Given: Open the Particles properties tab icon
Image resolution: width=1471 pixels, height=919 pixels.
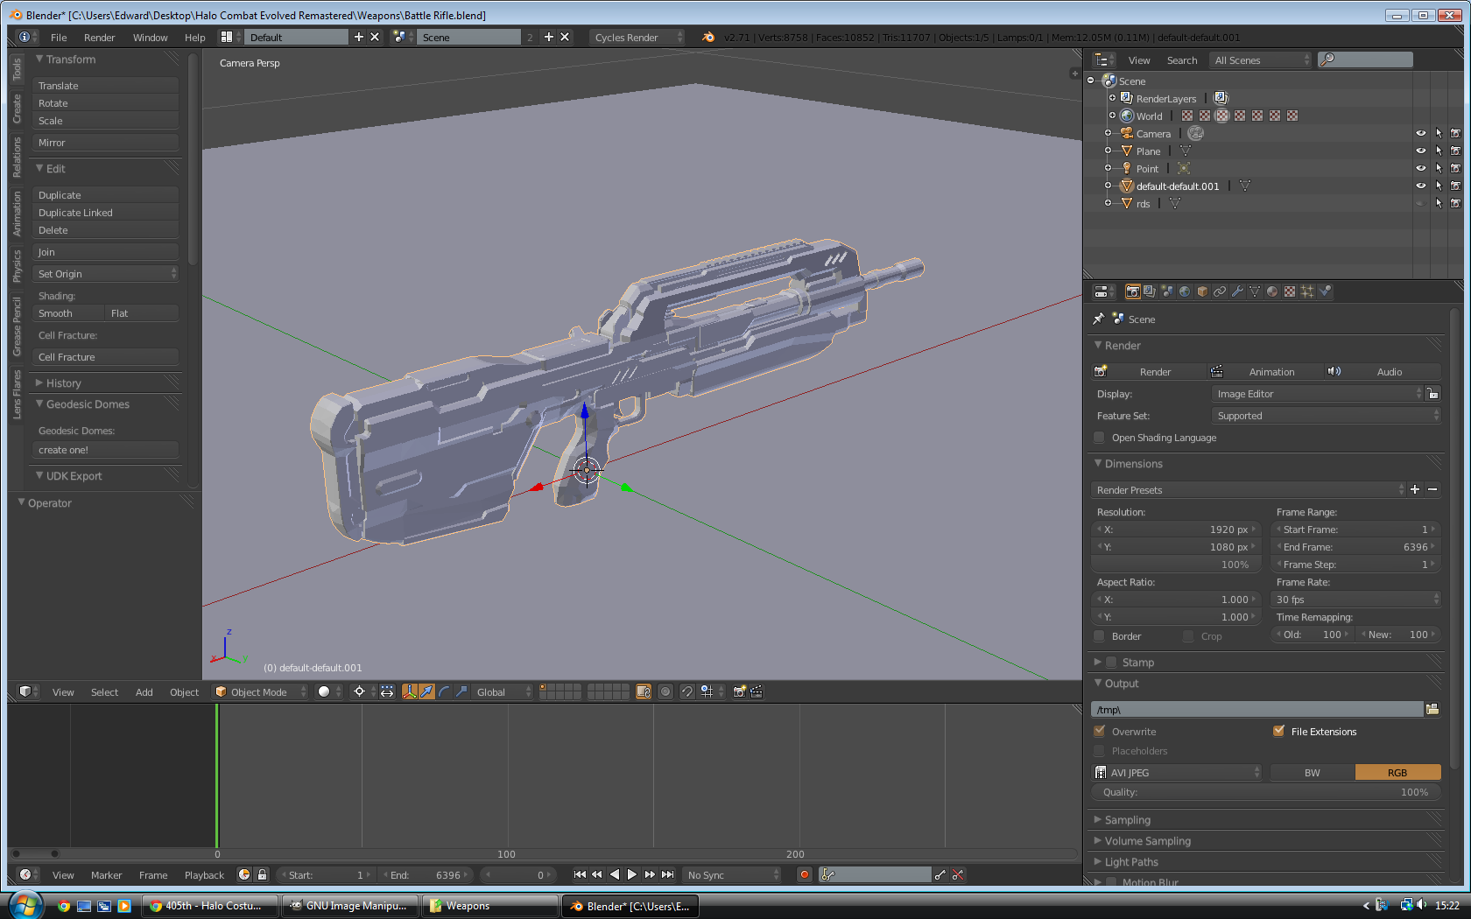Looking at the screenshot, I should coord(1307,291).
